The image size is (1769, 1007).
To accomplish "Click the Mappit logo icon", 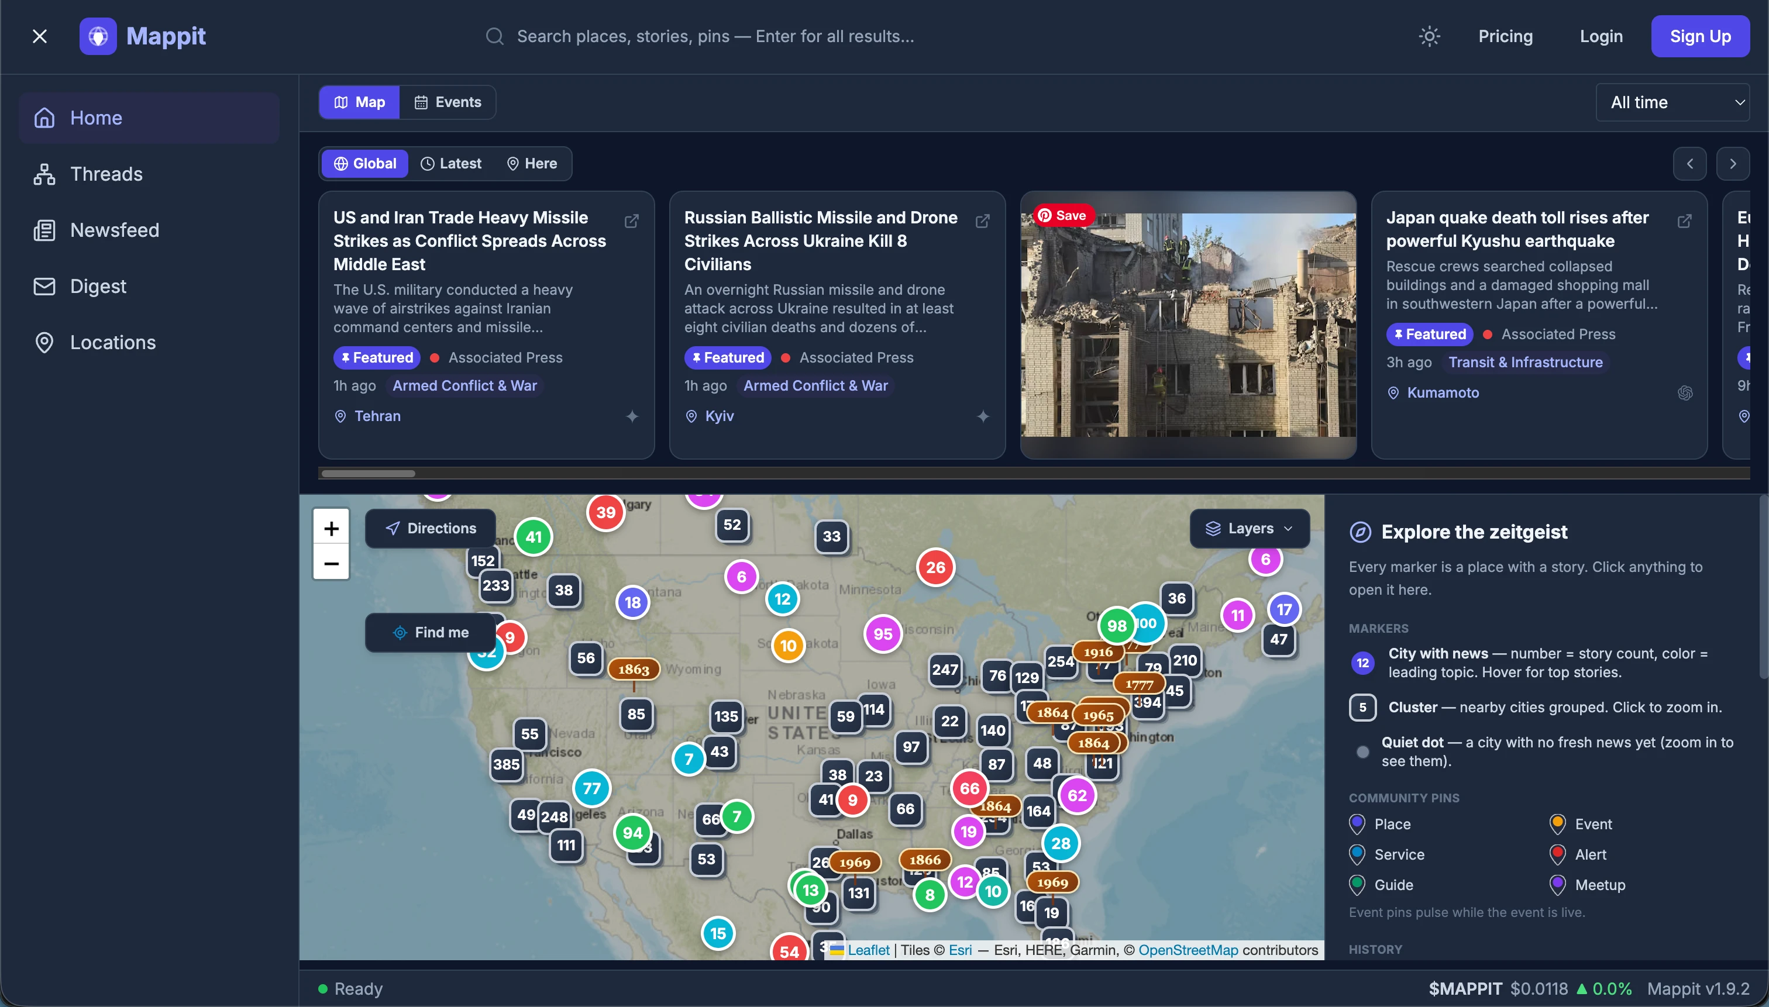I will coord(98,36).
